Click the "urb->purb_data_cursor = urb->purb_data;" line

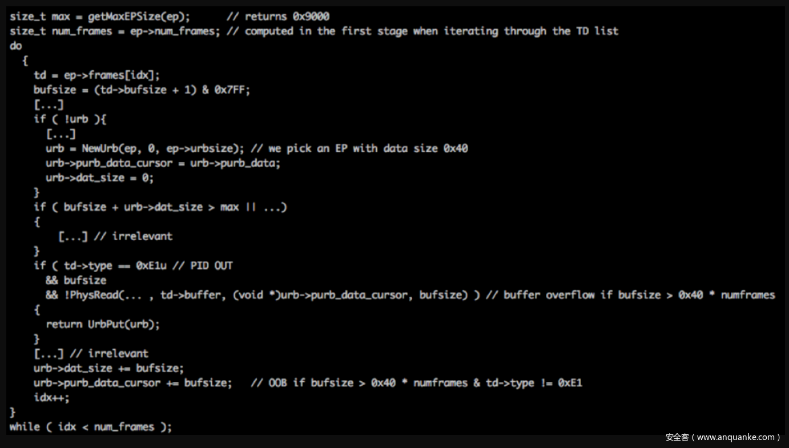coord(163,163)
